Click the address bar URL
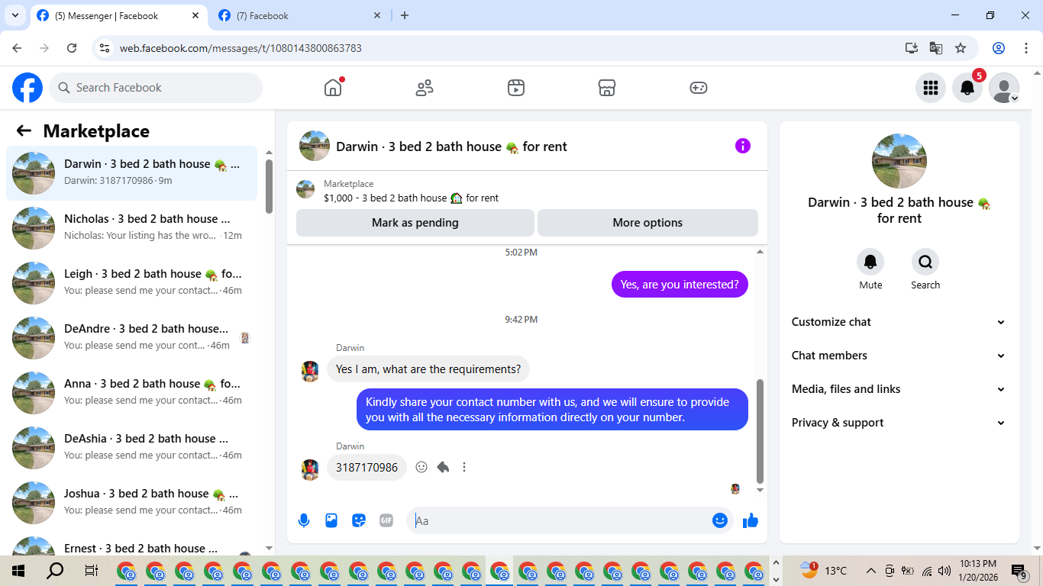Image resolution: width=1043 pixels, height=586 pixels. 241,48
